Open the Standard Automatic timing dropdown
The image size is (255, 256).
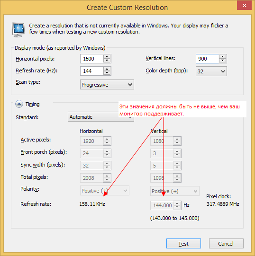coord(101,117)
